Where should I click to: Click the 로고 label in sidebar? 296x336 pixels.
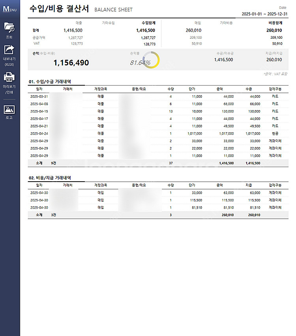click(x=9, y=118)
